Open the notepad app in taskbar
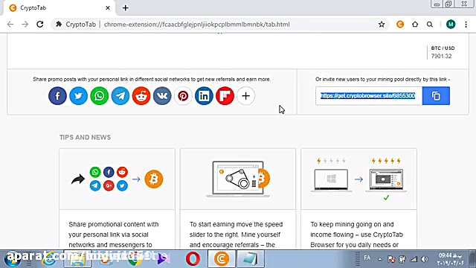 251,259
